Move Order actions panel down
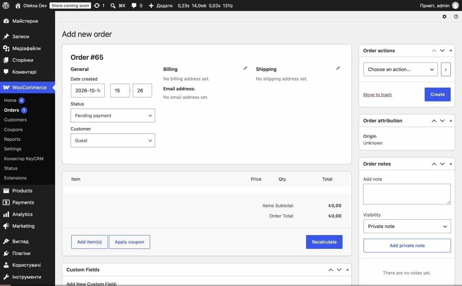 pos(442,51)
